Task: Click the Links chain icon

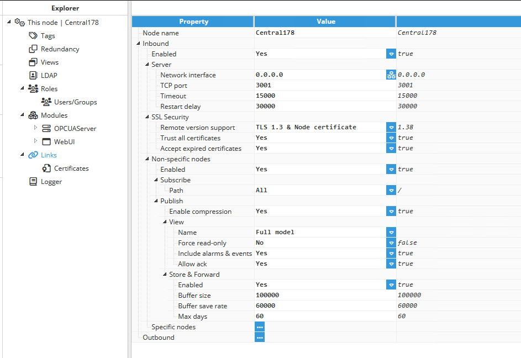Action: click(33, 155)
